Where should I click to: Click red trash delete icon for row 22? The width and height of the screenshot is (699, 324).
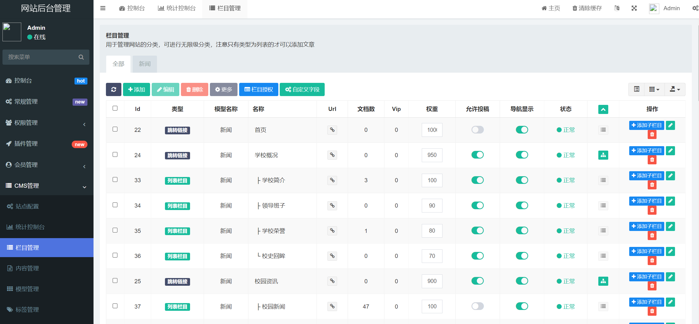pos(652,134)
